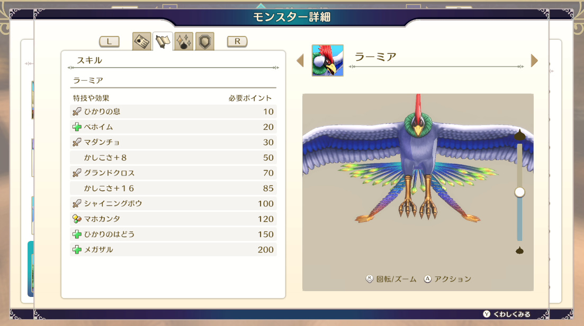Click the L shoulder button
The height and width of the screenshot is (326, 584).
(109, 41)
